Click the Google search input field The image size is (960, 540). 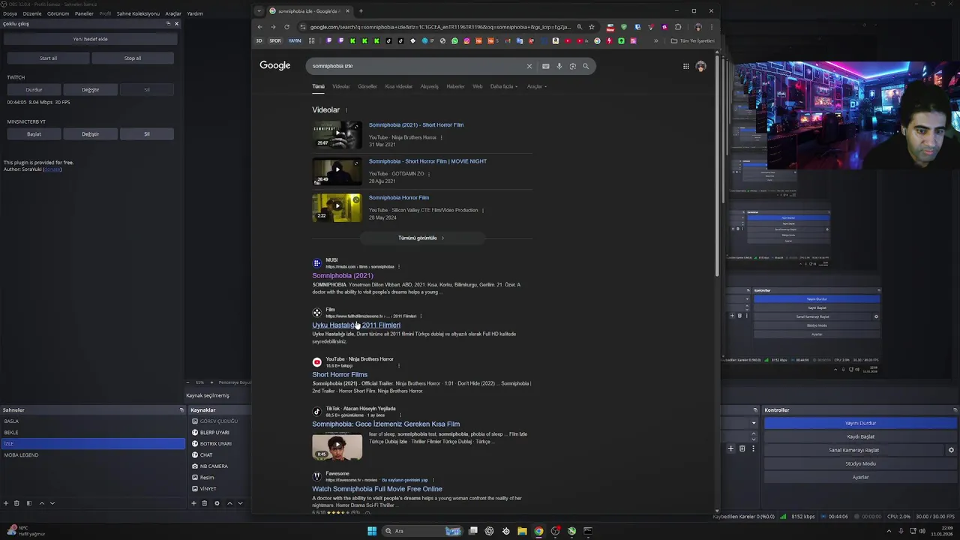pos(416,66)
